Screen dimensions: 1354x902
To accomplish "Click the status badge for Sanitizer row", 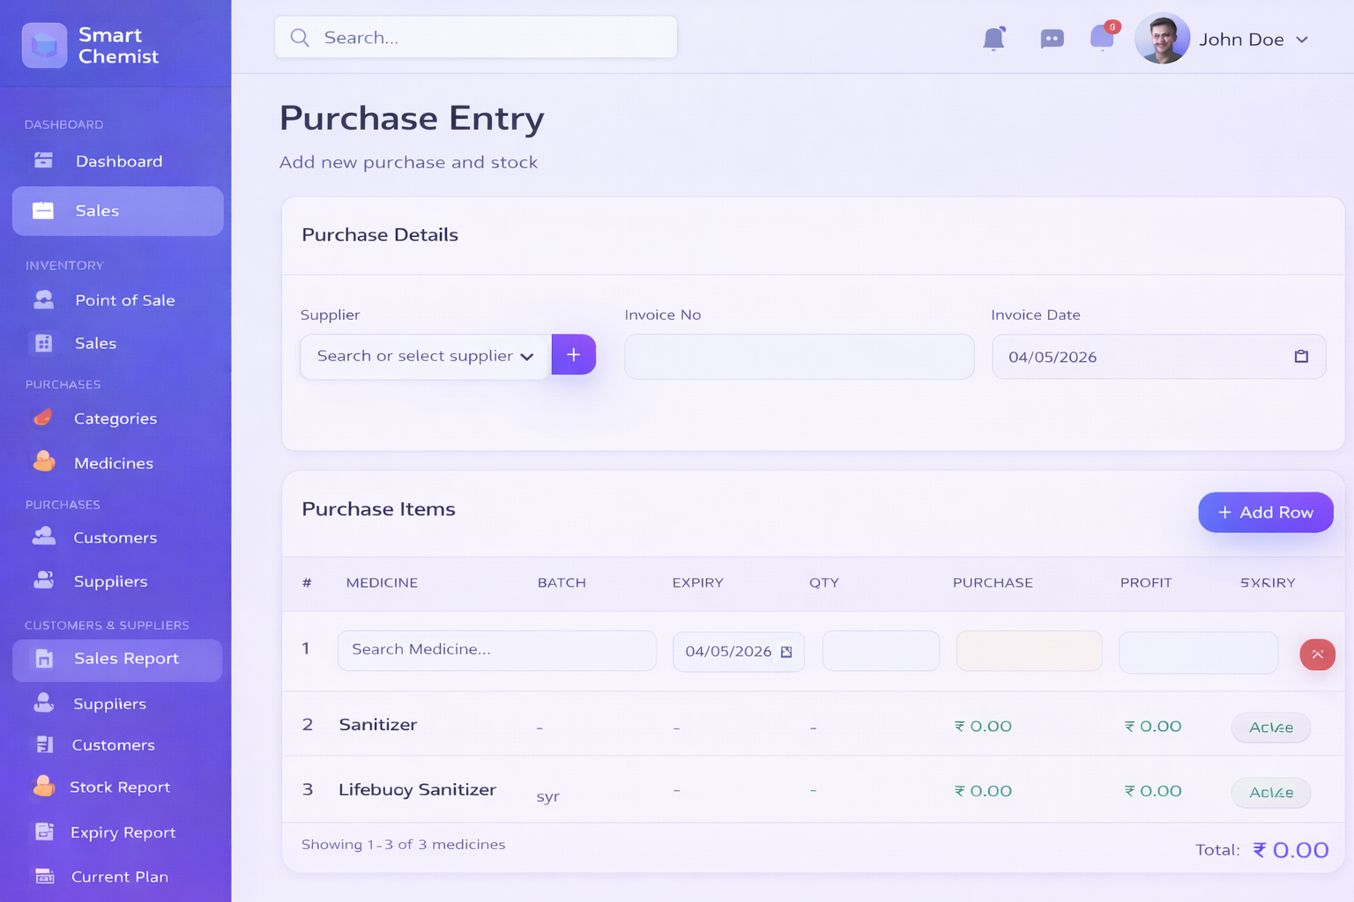I will [x=1270, y=728].
